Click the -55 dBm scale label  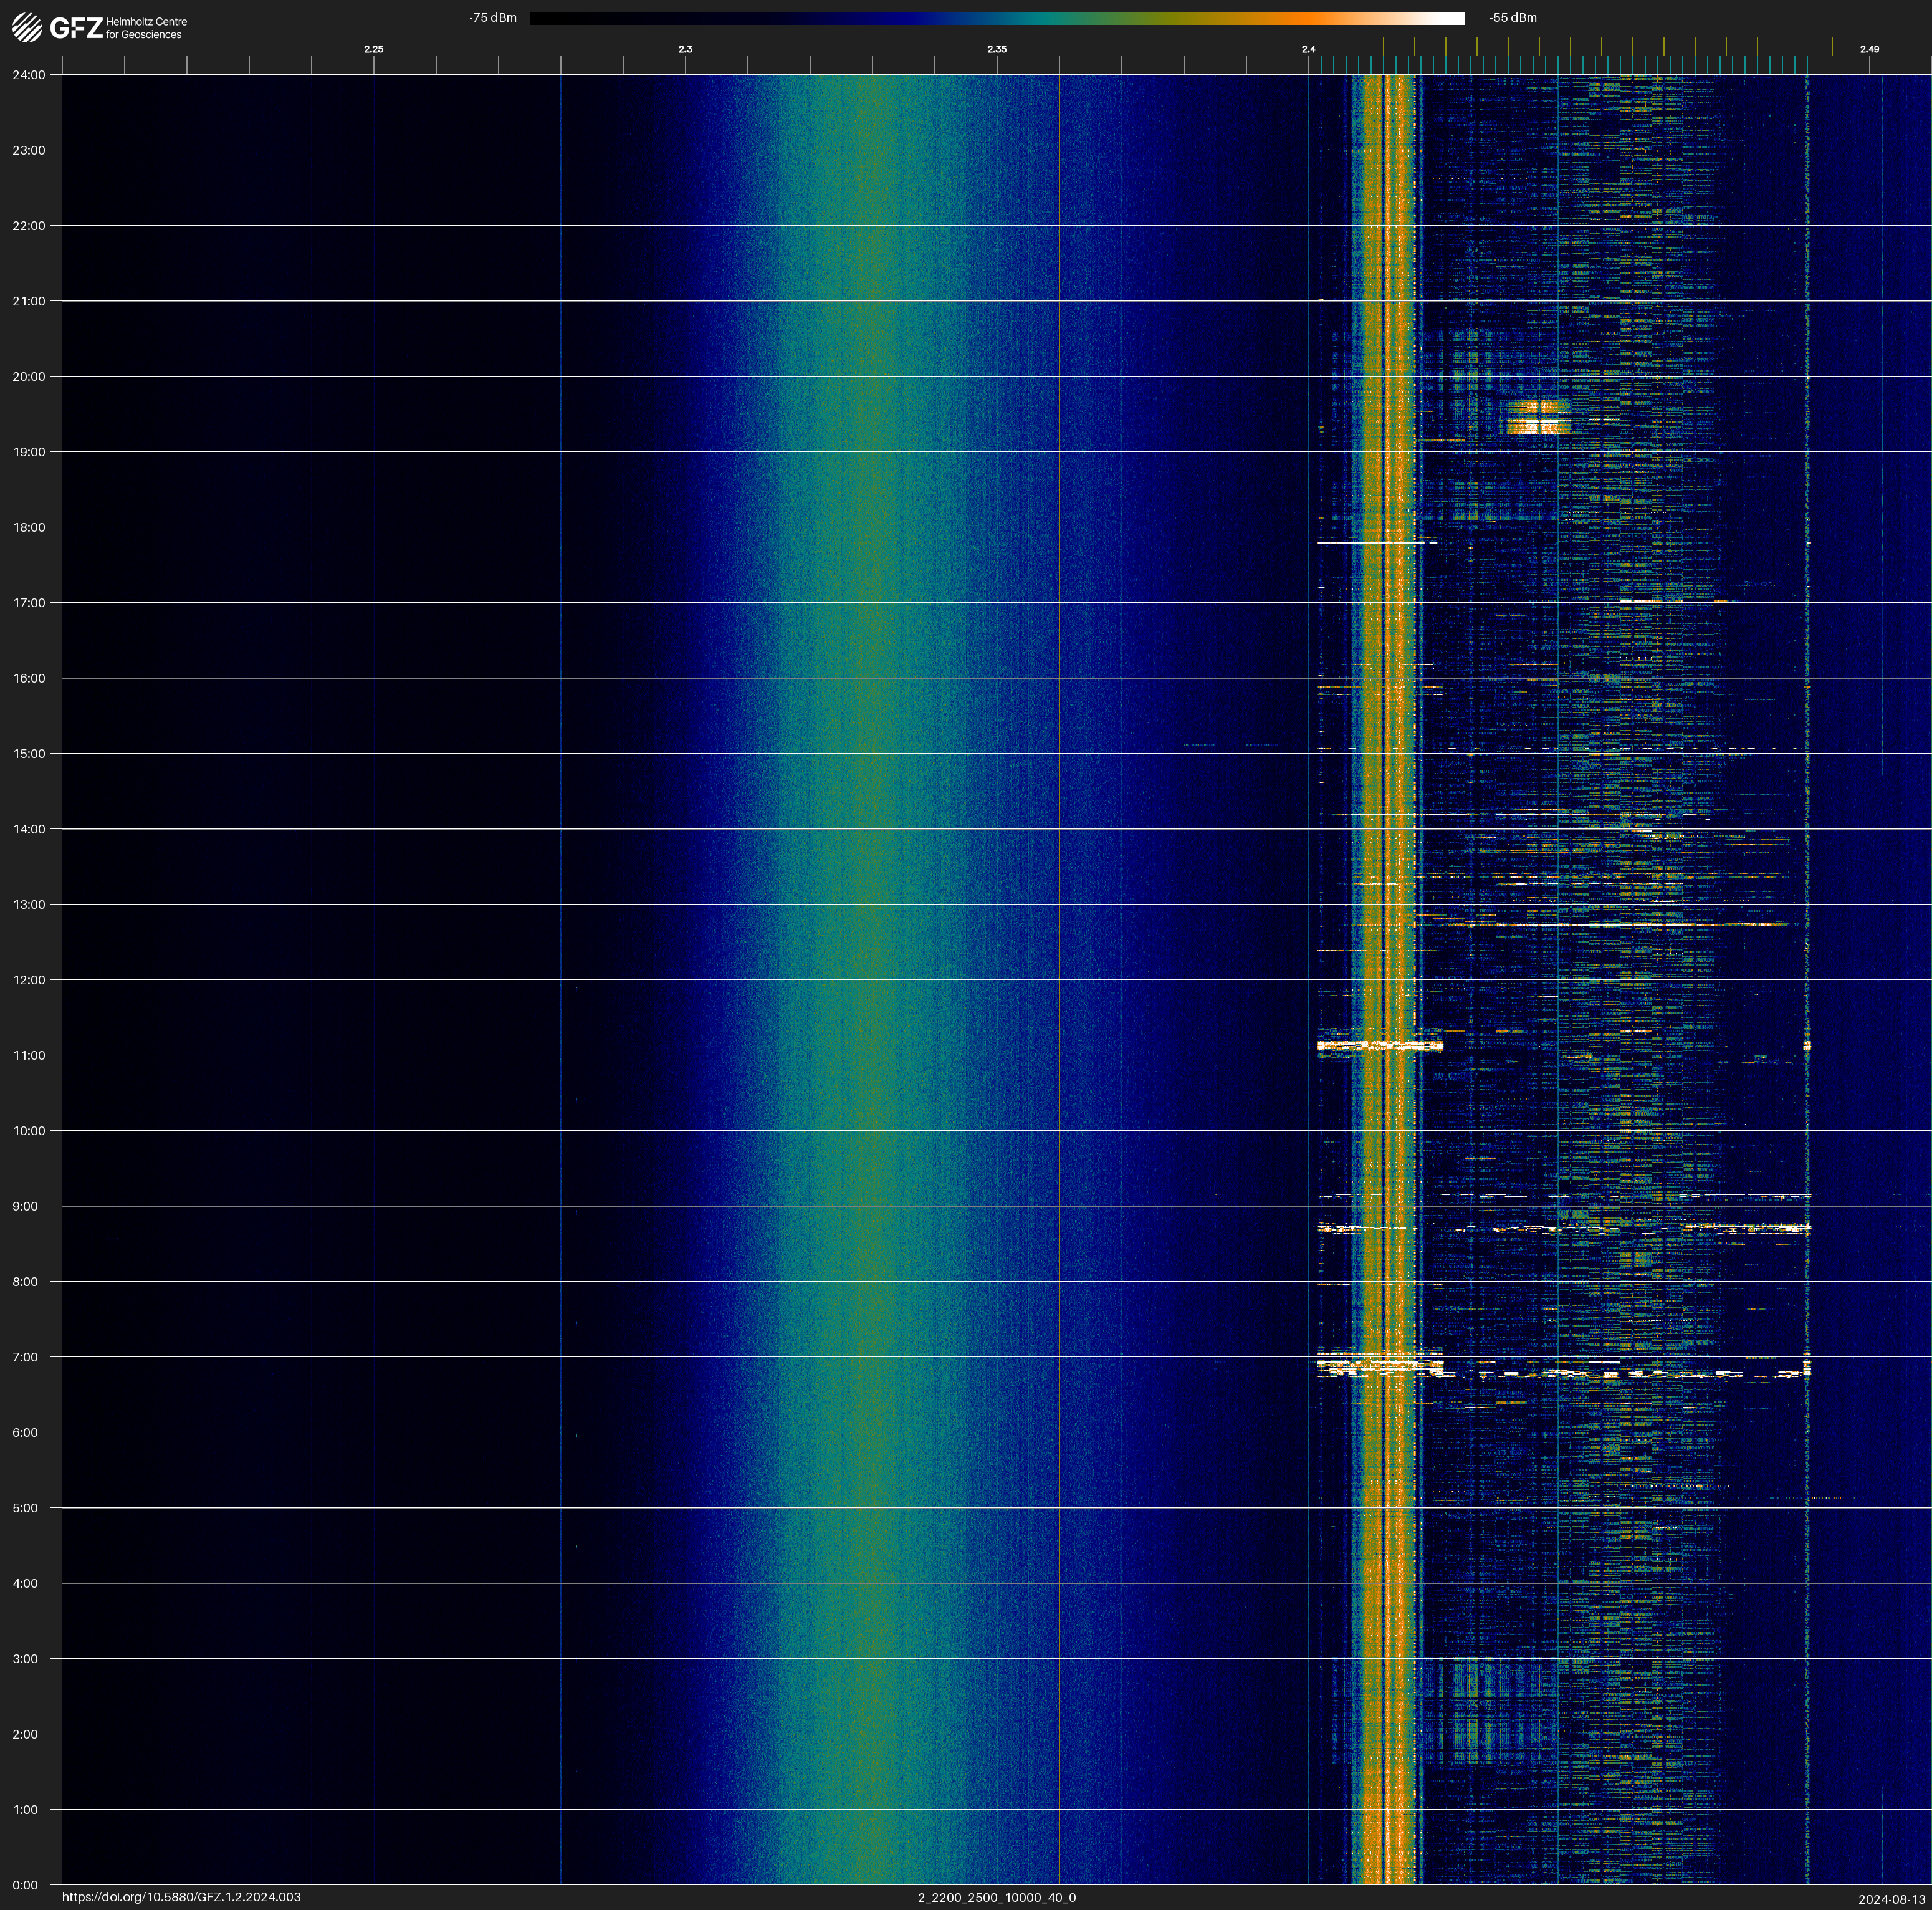click(x=1512, y=18)
